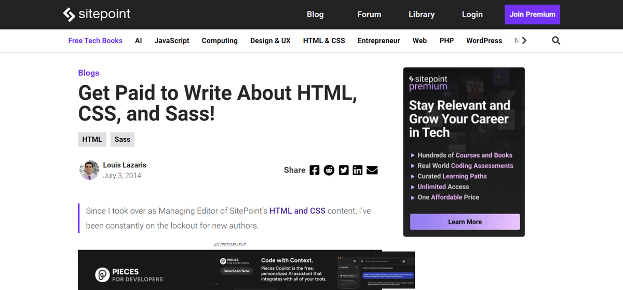Screen dimensions: 623x290
Task: Open the search magnifier icon
Action: pos(556,41)
